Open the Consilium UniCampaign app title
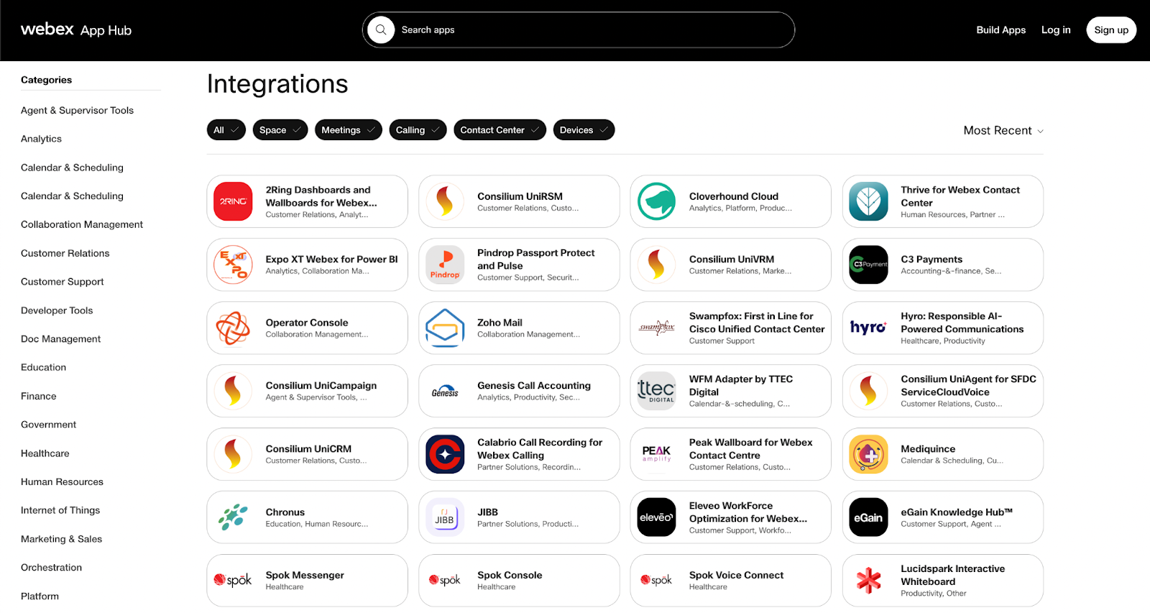The image size is (1150, 613). coord(321,386)
